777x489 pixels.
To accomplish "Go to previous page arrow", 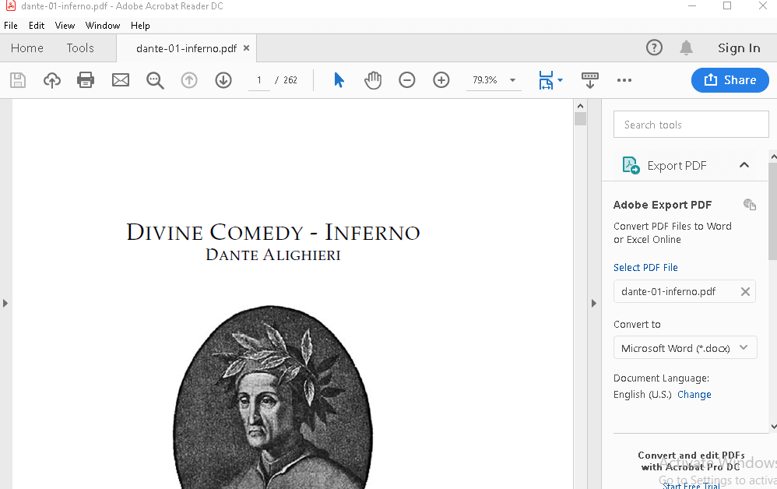I will (x=188, y=80).
